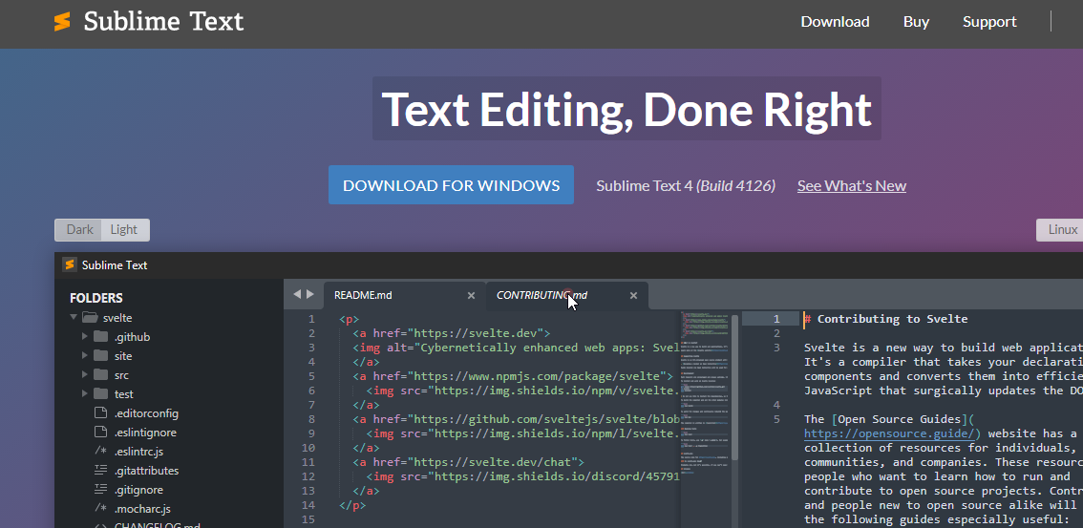Viewport: 1083px width, 528px height.
Task: Click the .gitattributes file type icon
Action: click(101, 471)
